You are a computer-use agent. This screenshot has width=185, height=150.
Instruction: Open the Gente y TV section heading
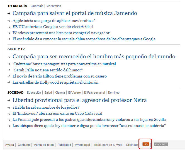coord(16,49)
